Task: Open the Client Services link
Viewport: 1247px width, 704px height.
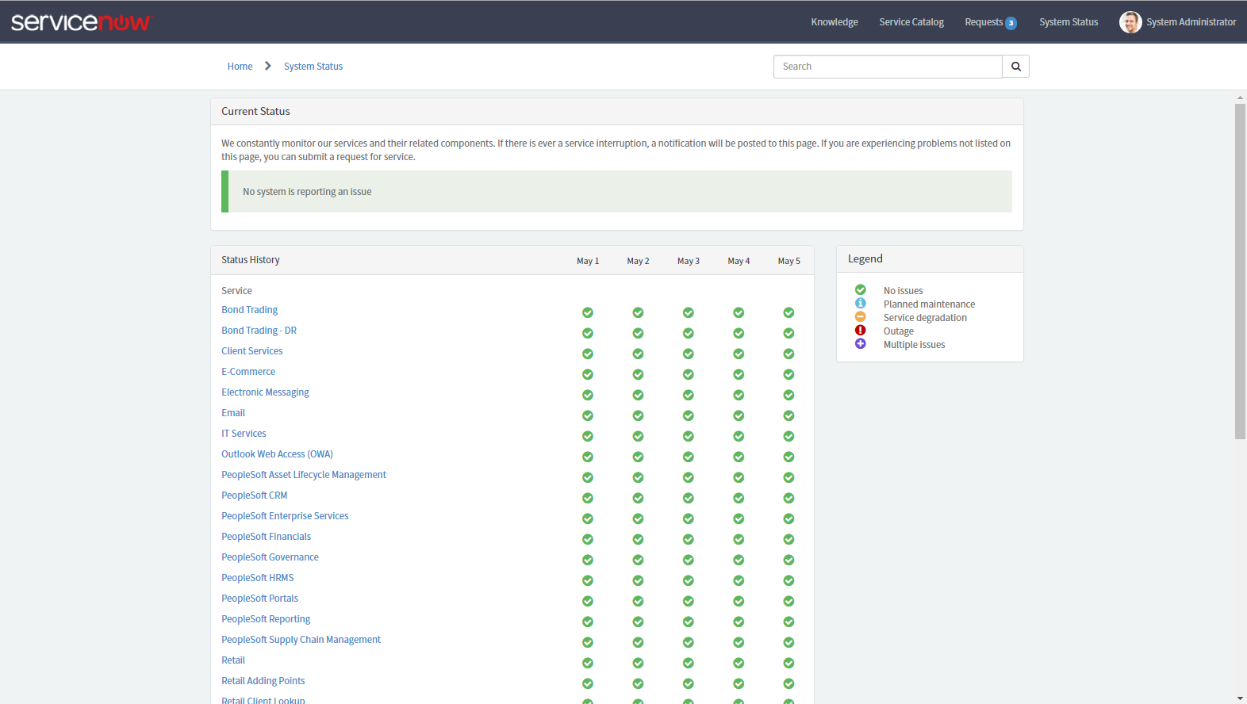Action: [x=252, y=351]
